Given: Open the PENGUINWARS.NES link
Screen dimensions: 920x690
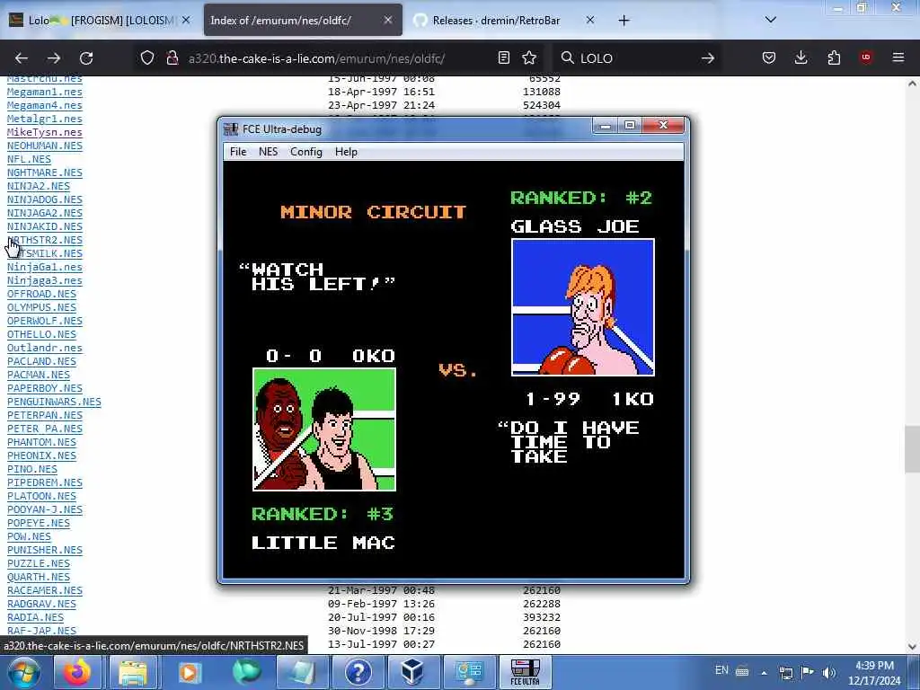Looking at the screenshot, I should click(x=54, y=402).
